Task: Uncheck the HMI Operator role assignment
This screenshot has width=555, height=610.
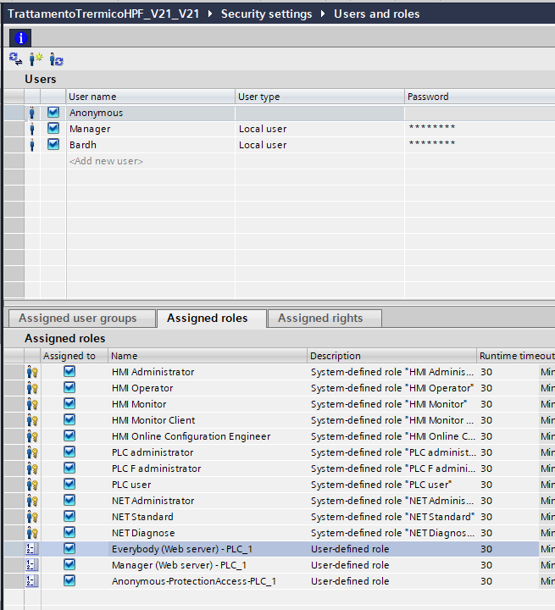Action: click(x=69, y=387)
